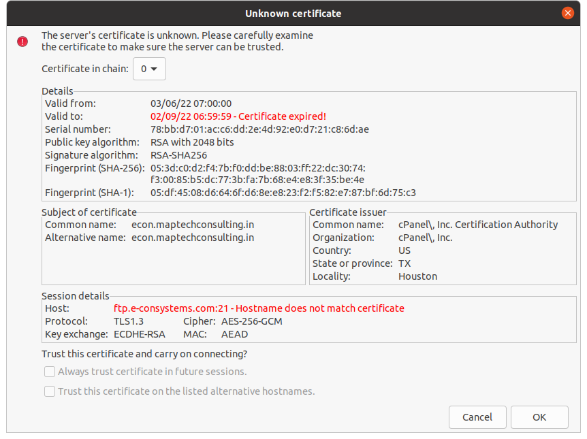587x439 pixels.
Task: Click the Trust this certificate question text
Action: (144, 354)
